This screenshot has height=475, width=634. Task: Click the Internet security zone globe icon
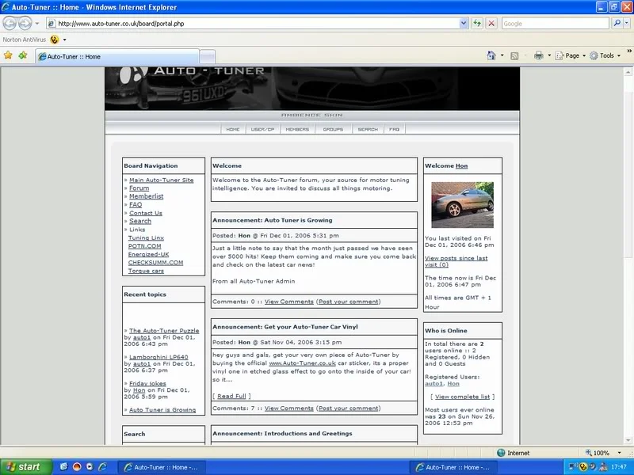click(x=501, y=453)
